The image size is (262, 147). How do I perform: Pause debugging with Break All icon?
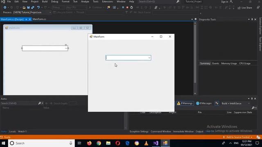click(123, 7)
